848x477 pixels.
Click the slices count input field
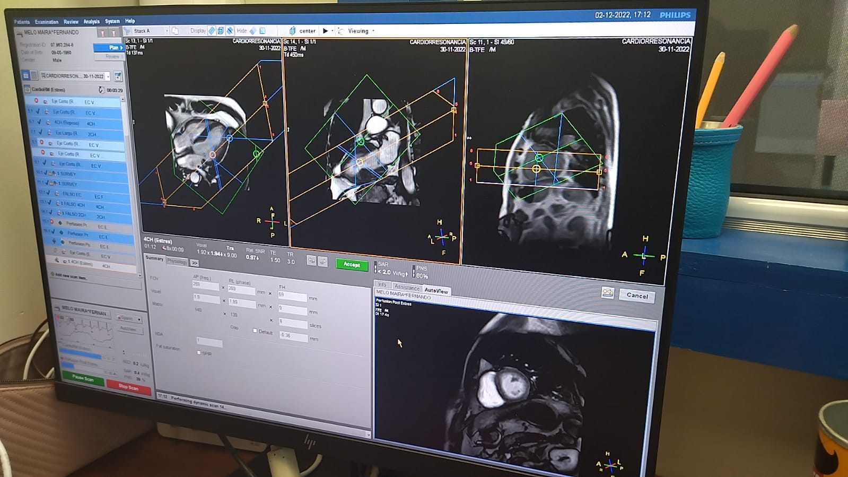click(x=292, y=323)
